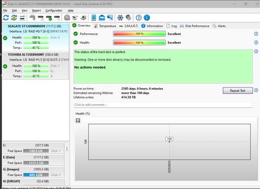Click the green check beside SEAGATE Health
Screen dimensions: 260x189
click(x=5, y=38)
